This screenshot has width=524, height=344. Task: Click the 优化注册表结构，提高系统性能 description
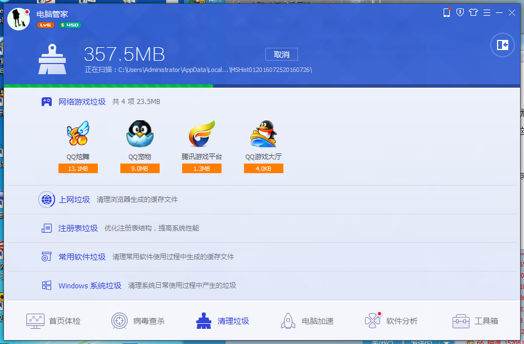click(152, 228)
